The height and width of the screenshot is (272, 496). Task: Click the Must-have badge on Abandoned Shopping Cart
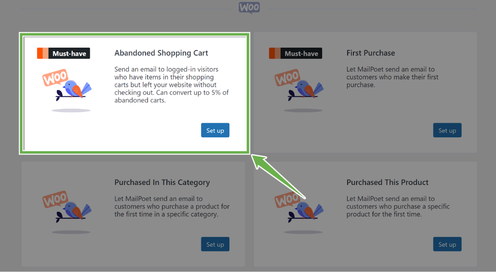64,53
